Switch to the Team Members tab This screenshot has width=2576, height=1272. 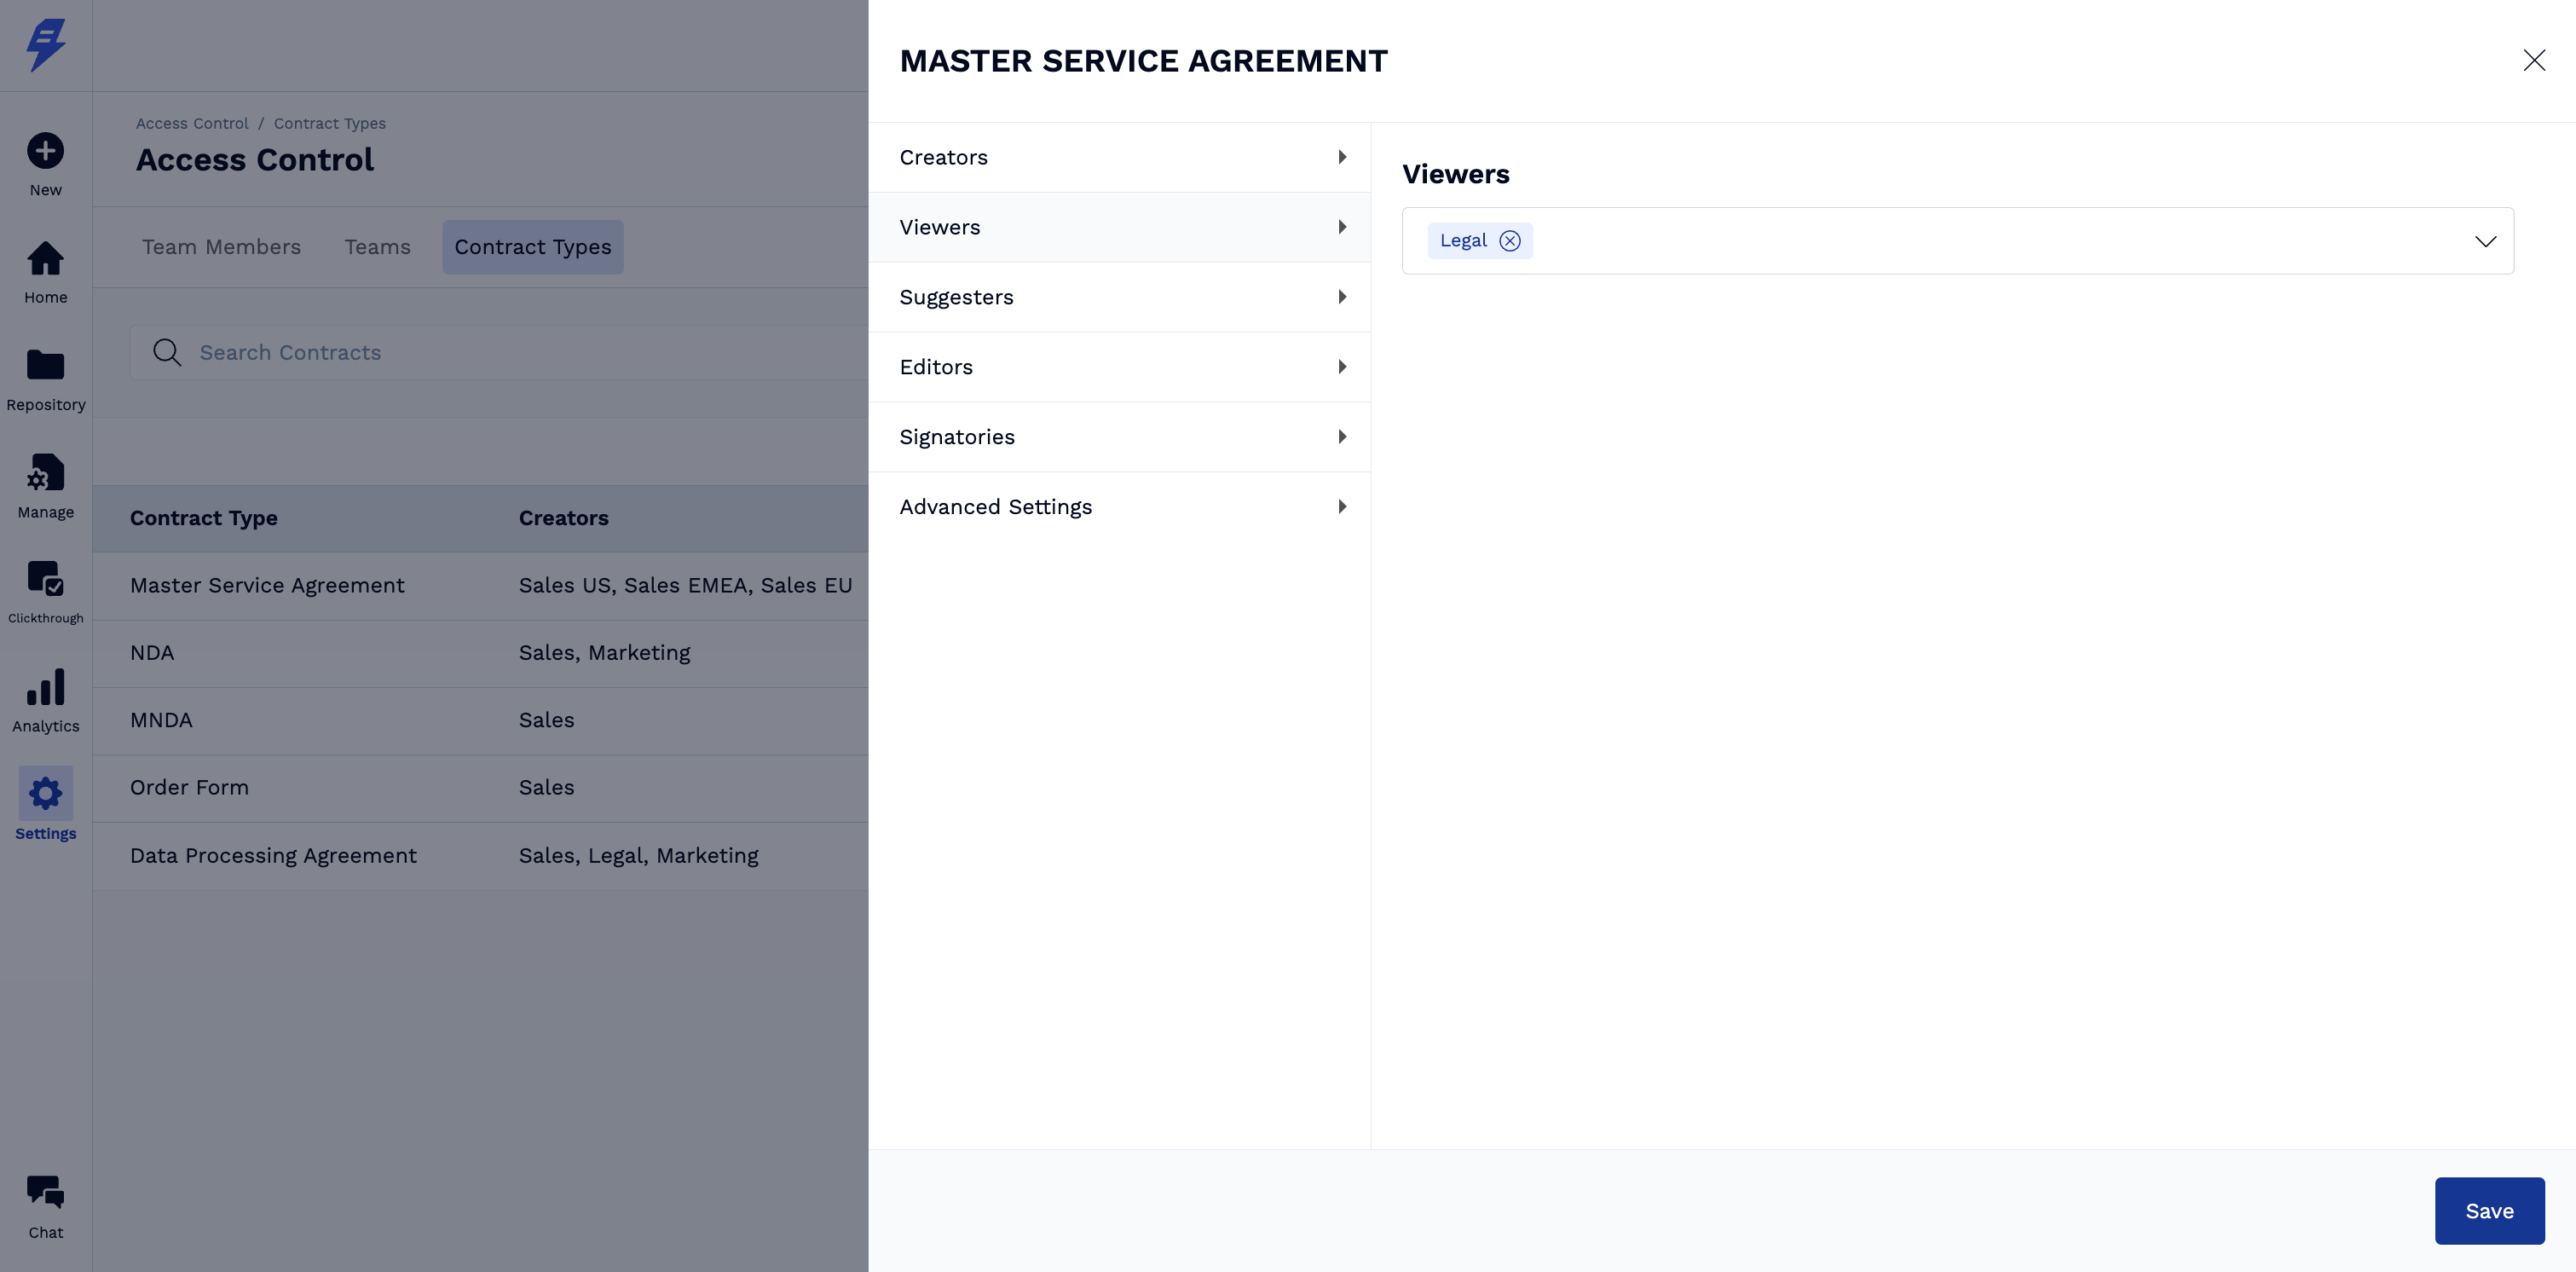click(221, 247)
